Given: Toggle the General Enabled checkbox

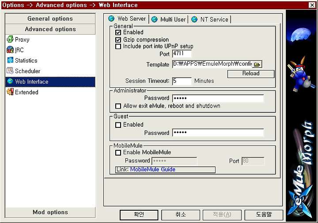Looking at the screenshot, I should tap(118, 32).
